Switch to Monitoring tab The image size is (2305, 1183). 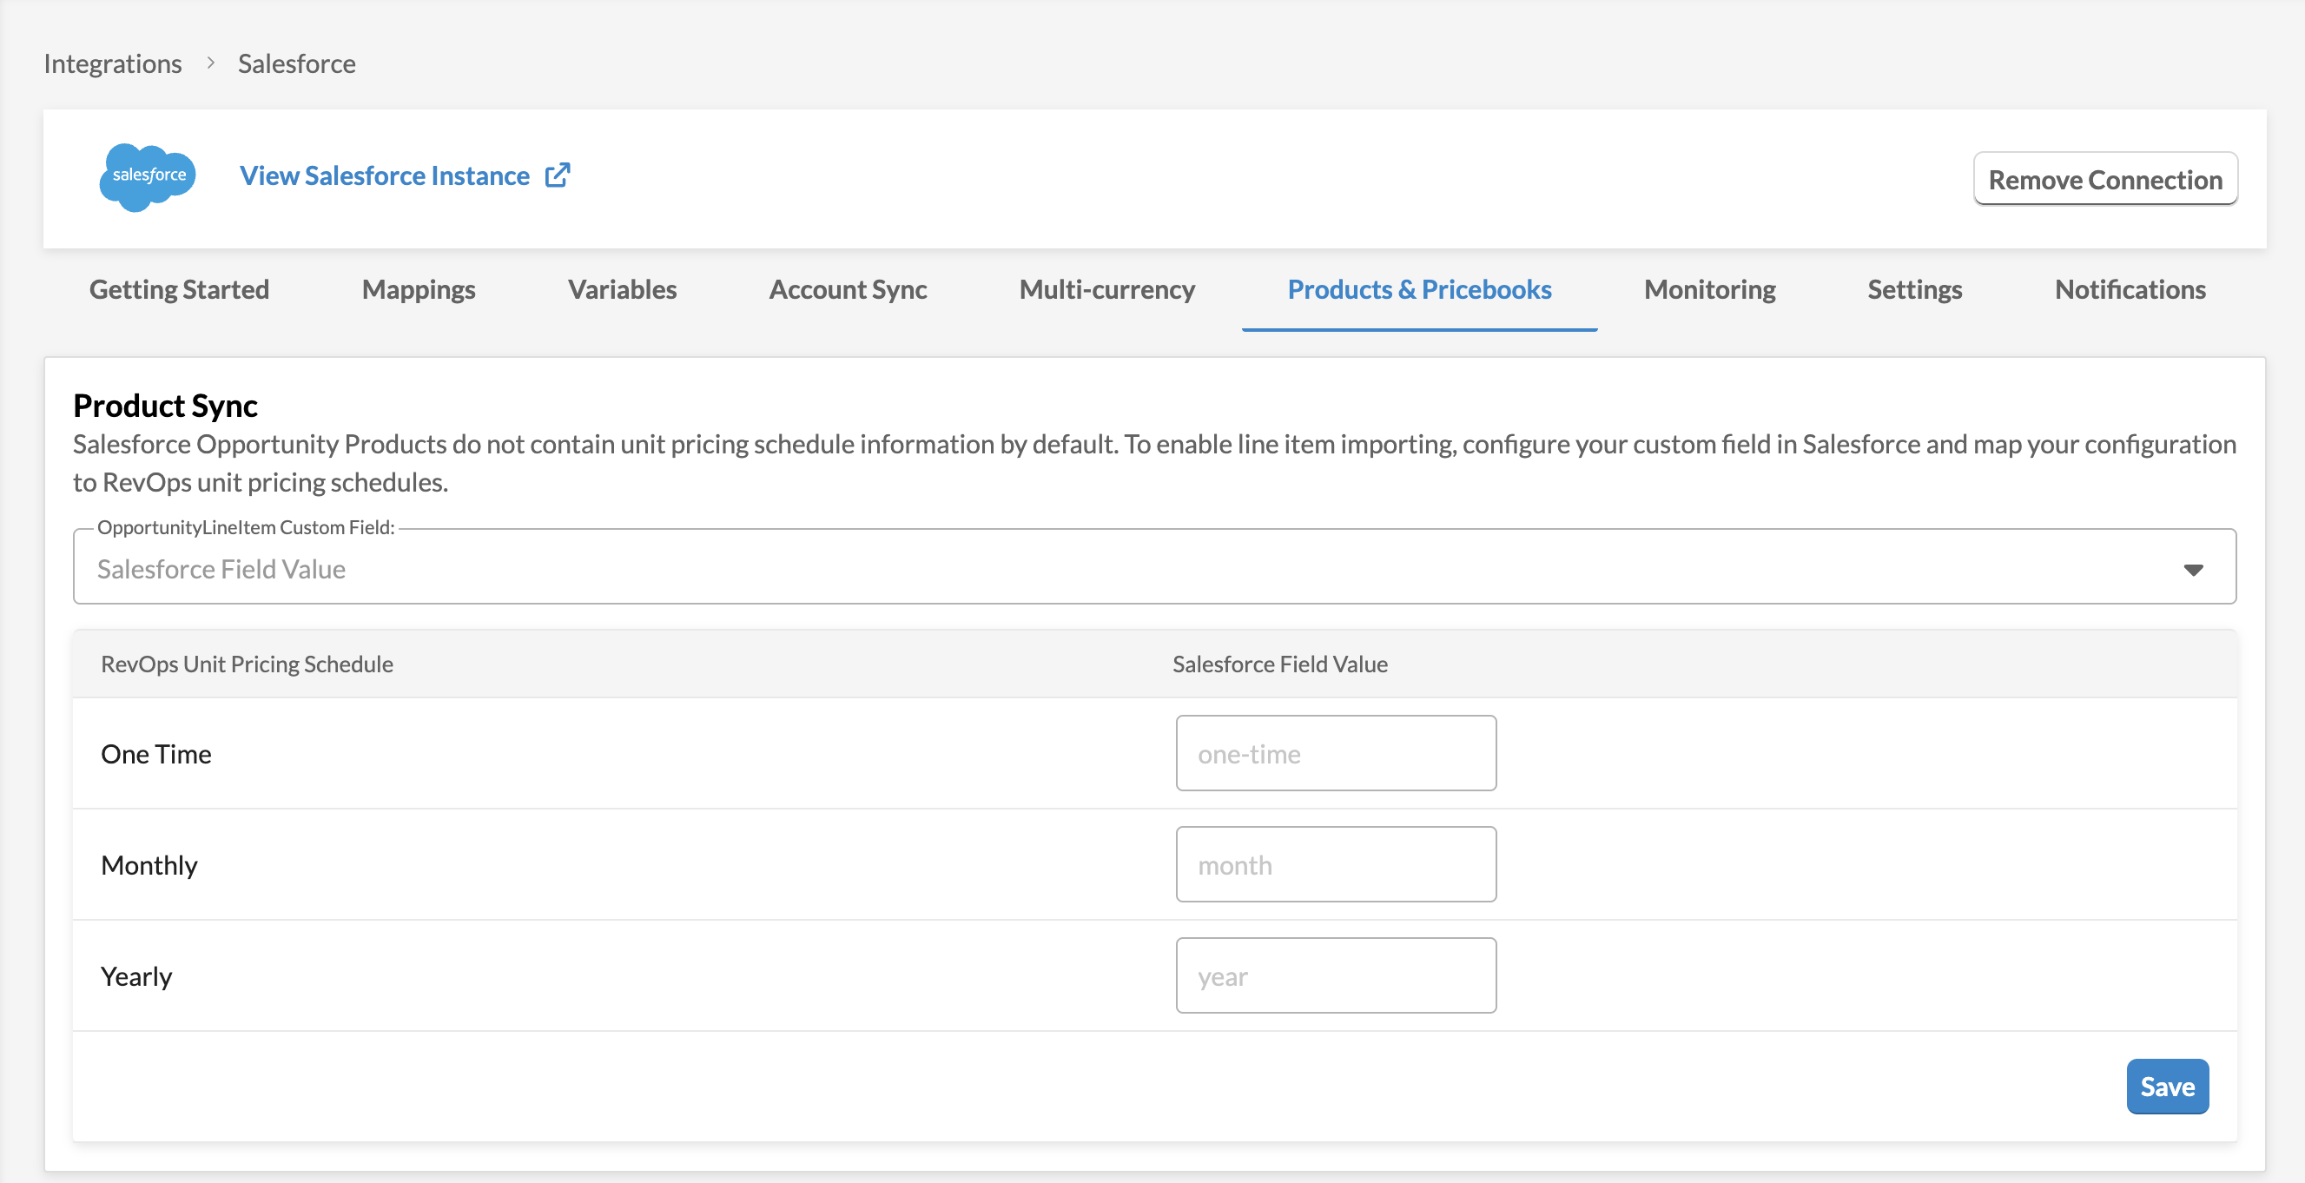click(x=1709, y=289)
